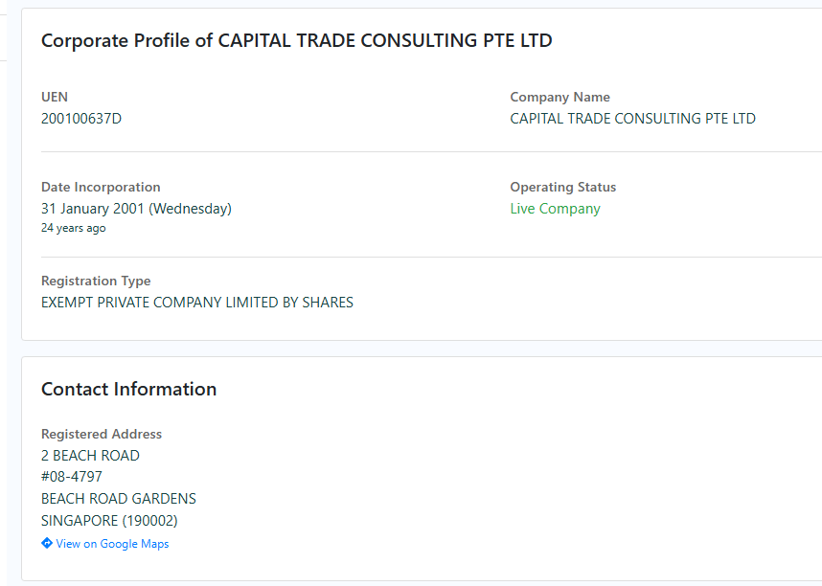Click the UEN field label
Viewport: 822px width, 586px height.
click(55, 97)
